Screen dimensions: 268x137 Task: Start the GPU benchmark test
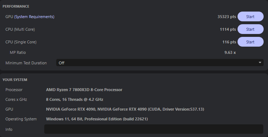click(251, 17)
